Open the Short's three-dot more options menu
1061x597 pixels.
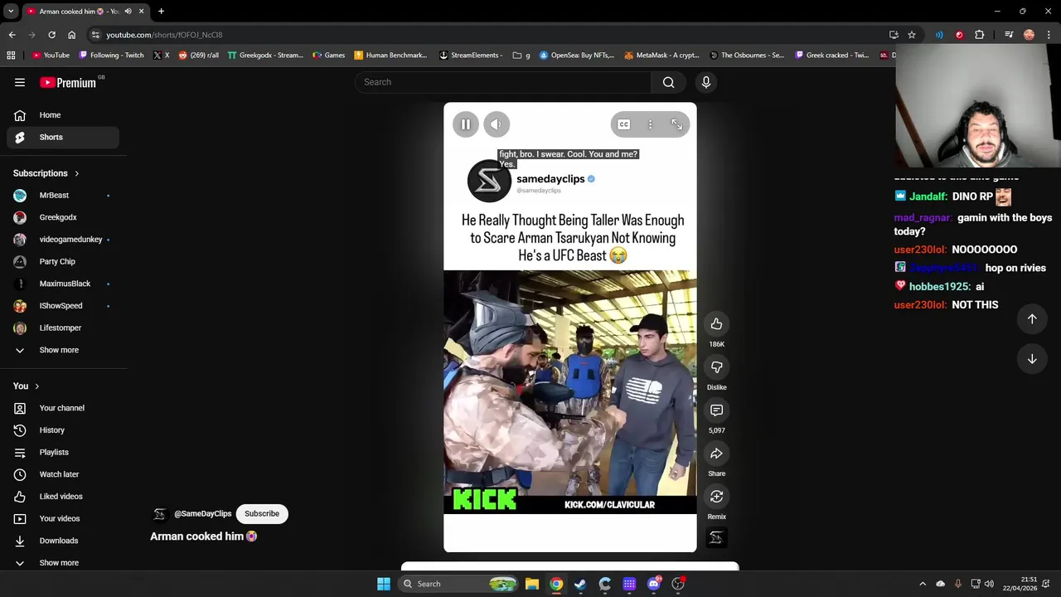click(650, 124)
